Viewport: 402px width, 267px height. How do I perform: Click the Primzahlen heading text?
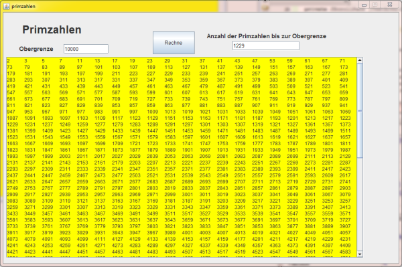click(x=52, y=29)
